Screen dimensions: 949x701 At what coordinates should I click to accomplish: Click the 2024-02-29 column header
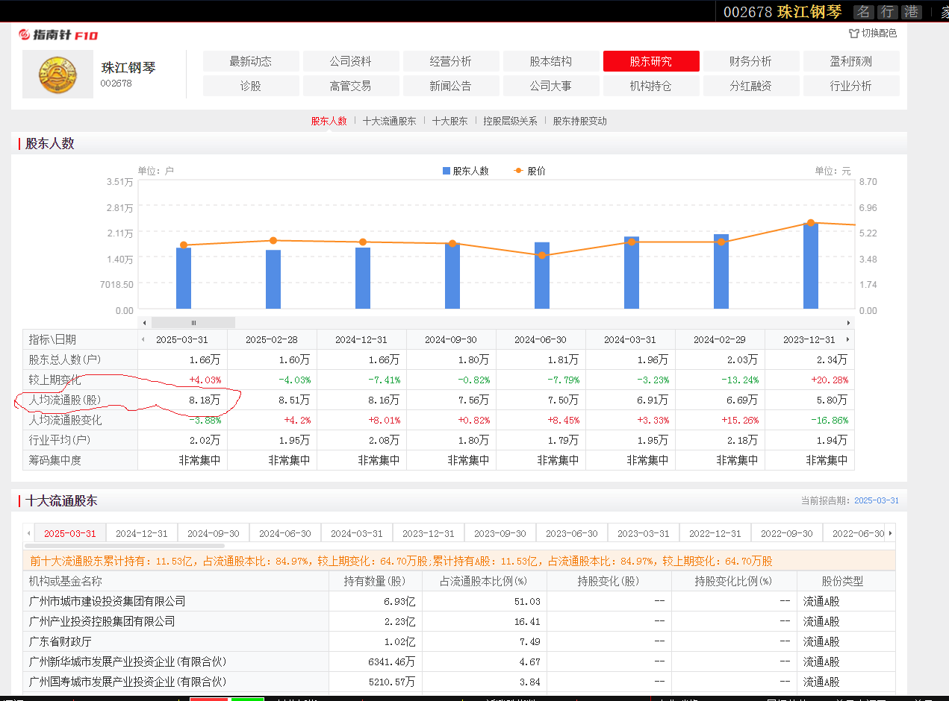coord(720,339)
